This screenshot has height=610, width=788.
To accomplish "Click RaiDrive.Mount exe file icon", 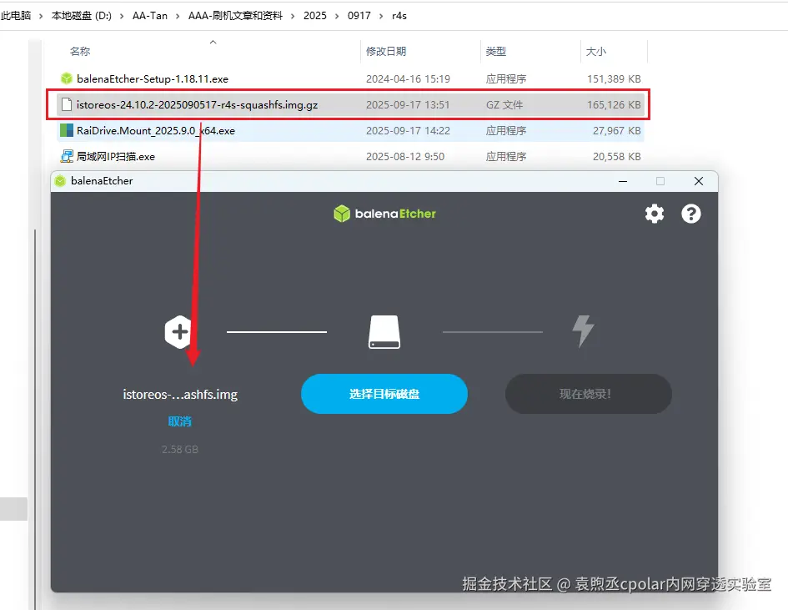I will coord(67,131).
